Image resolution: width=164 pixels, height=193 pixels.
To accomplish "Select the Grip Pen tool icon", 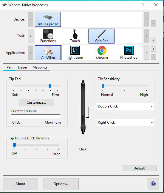I will [x=101, y=36].
